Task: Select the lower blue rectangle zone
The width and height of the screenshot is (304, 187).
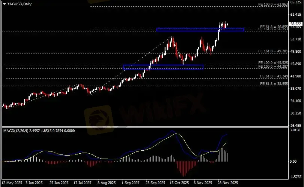Action: [x=163, y=67]
